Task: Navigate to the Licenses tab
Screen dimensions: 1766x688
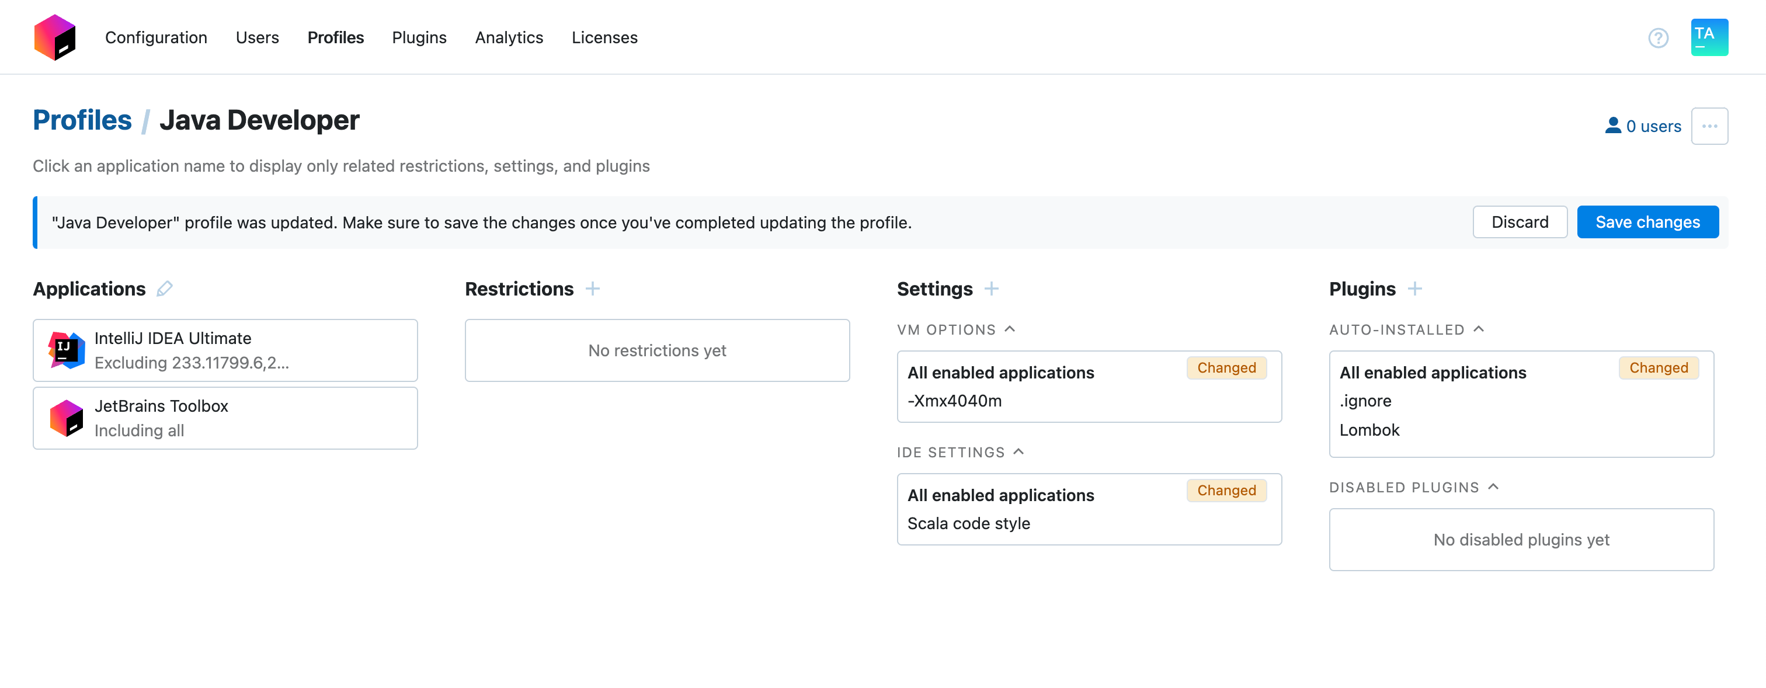Action: pyautogui.click(x=604, y=37)
